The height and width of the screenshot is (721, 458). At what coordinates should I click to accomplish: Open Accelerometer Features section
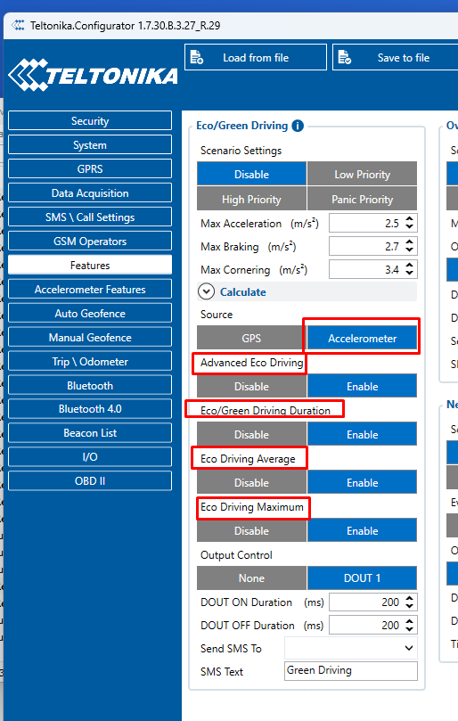pyautogui.click(x=90, y=290)
